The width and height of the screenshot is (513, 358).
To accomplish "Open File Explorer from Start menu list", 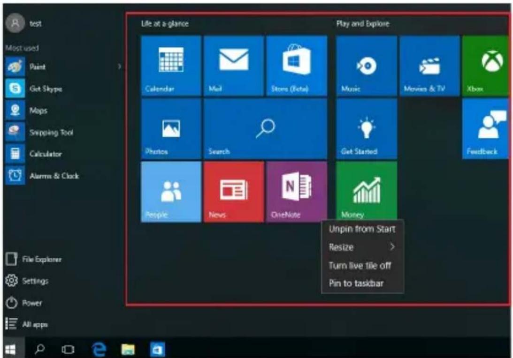I will tap(34, 259).
